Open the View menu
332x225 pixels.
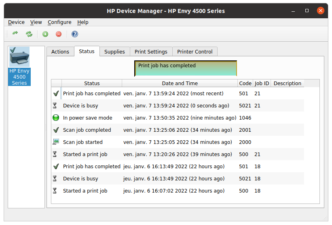pyautogui.click(x=36, y=22)
